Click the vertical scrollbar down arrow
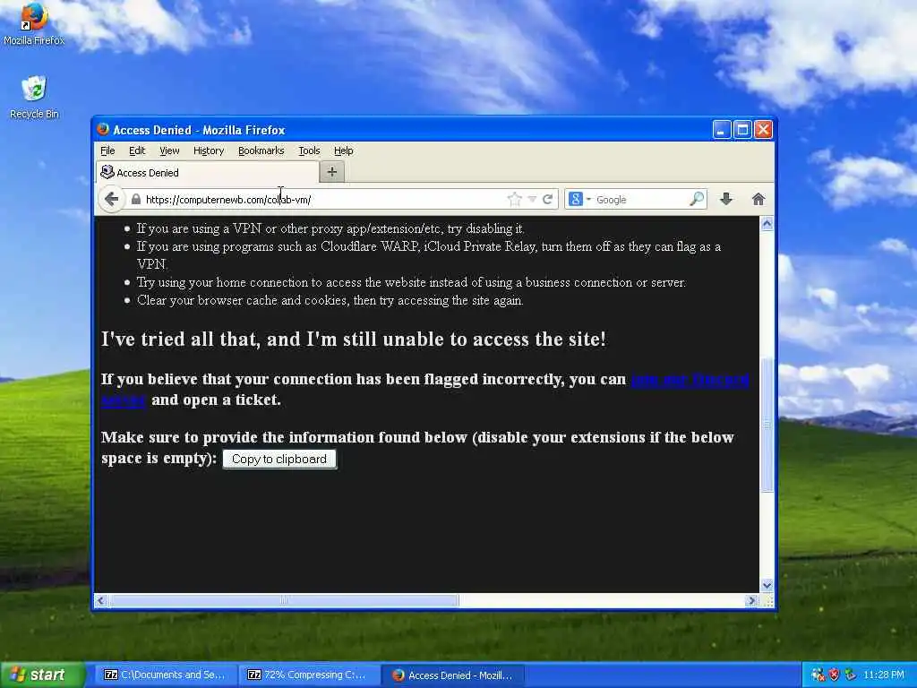The image size is (917, 688). pyautogui.click(x=767, y=585)
